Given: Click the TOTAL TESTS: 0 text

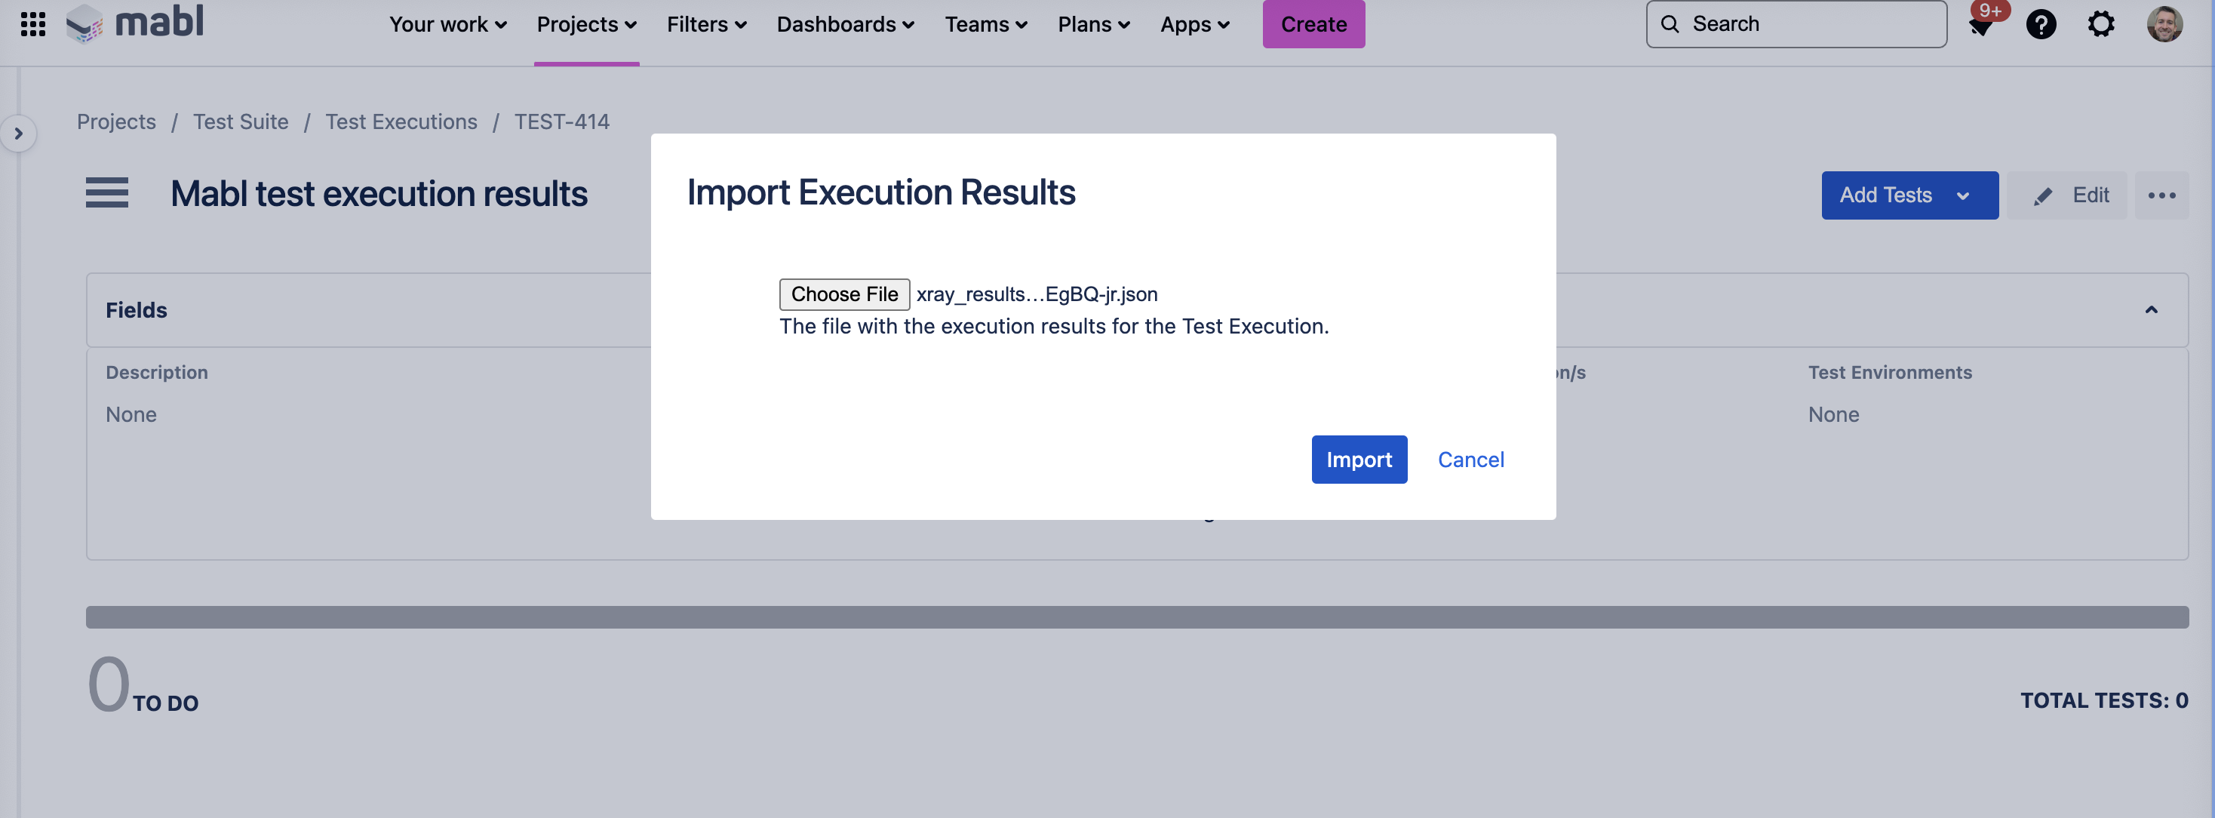Looking at the screenshot, I should (2103, 700).
